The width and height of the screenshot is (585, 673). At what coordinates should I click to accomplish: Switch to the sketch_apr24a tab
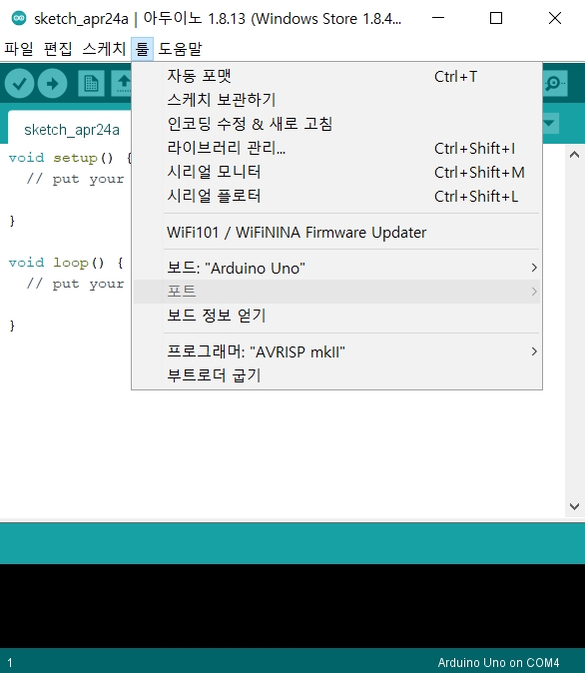[x=71, y=130]
